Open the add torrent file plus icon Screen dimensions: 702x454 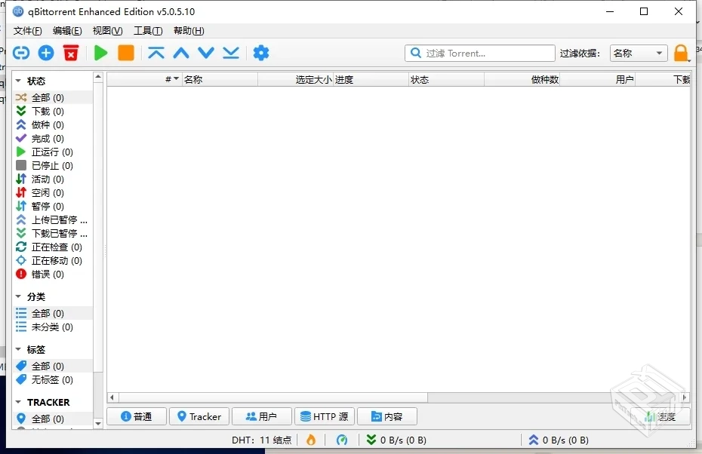tap(45, 53)
